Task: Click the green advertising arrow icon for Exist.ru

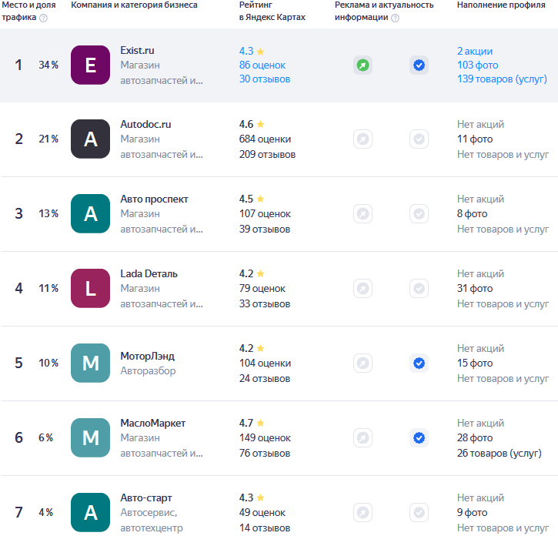Action: pyautogui.click(x=363, y=65)
